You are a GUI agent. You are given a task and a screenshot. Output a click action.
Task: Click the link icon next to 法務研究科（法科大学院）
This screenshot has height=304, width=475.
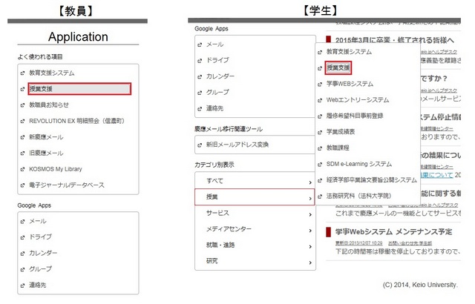[321, 196]
